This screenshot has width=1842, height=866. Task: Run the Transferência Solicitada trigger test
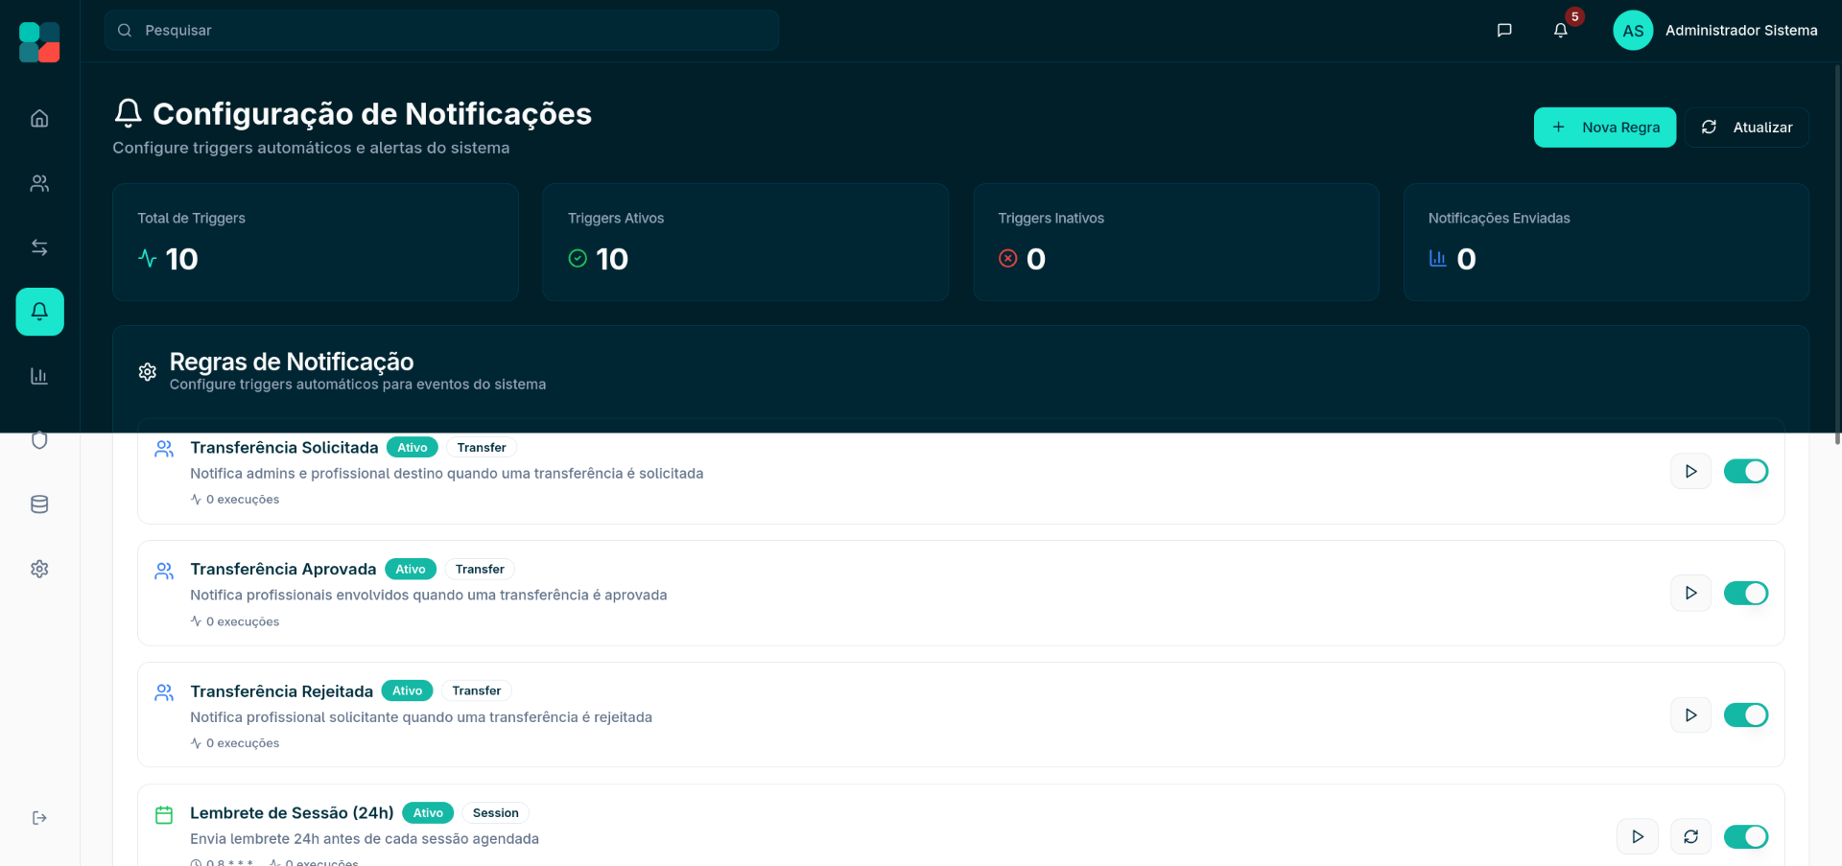pyautogui.click(x=1690, y=472)
